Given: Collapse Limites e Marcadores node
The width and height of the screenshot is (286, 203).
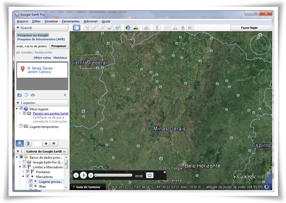Looking at the screenshot, I should tap(20, 167).
